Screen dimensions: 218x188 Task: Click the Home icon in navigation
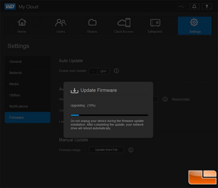pos(22,23)
